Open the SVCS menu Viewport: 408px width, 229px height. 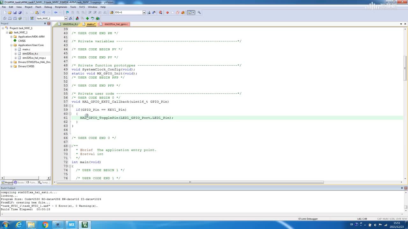(x=82, y=7)
